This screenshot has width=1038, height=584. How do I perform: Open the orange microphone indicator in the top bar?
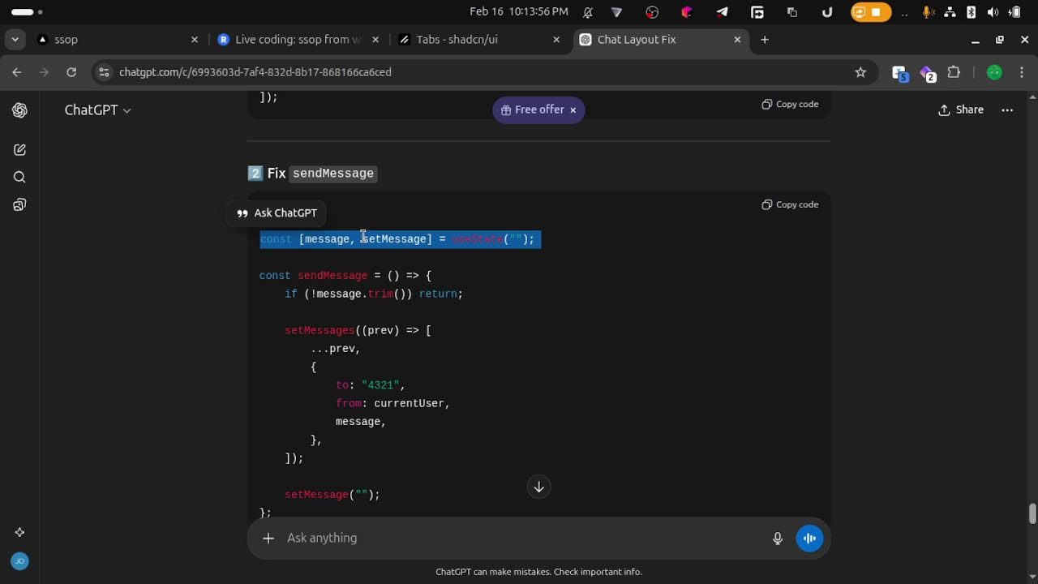pos(927,12)
